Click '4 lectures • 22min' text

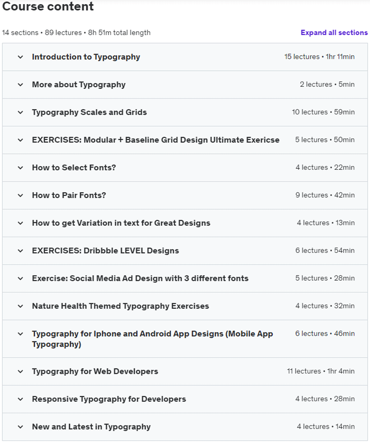pyautogui.click(x=325, y=167)
